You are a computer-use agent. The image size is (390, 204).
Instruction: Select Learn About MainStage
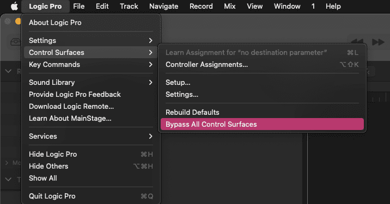coord(91,118)
